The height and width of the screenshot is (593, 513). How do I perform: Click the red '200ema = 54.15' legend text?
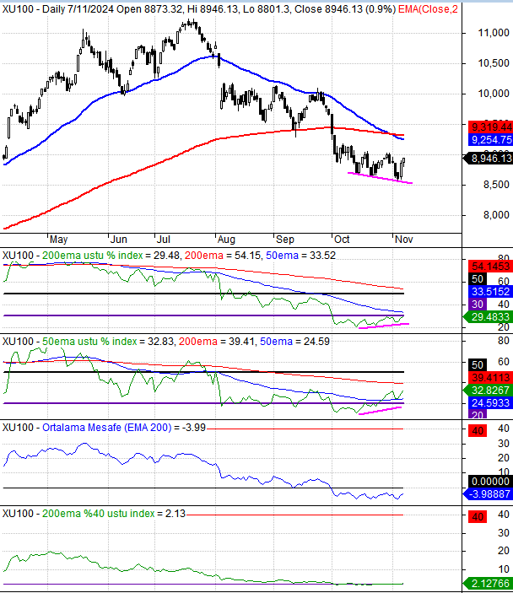[x=223, y=256]
